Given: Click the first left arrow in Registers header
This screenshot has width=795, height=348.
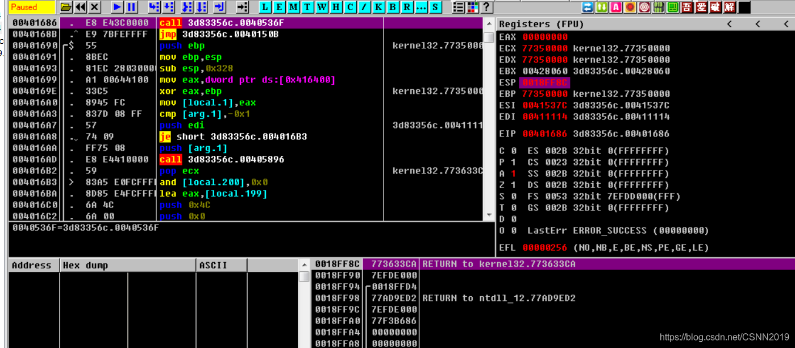Looking at the screenshot, I should click(730, 24).
